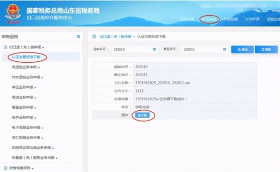Collapse the 出口退(免)税申报 sidebar group

27,47
